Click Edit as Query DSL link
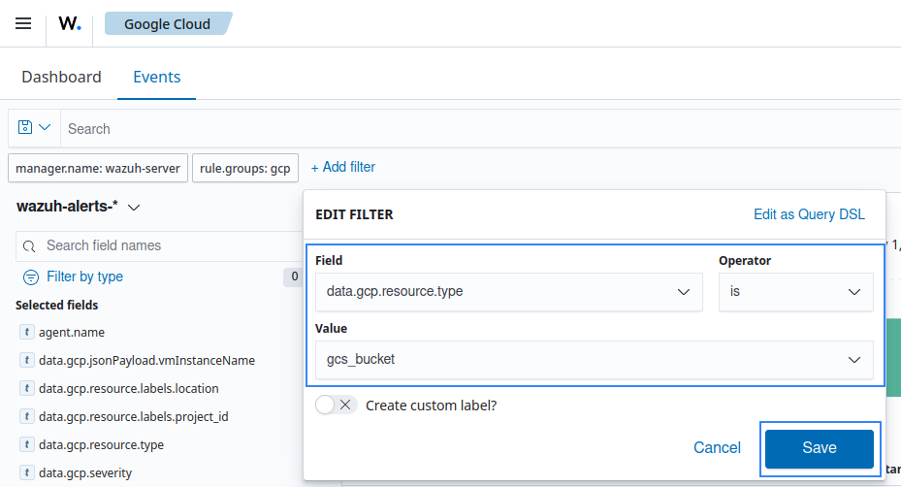Image resolution: width=901 pixels, height=487 pixels. tap(809, 214)
